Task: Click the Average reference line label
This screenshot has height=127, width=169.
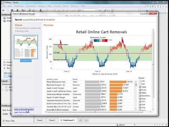Action: 56,52
